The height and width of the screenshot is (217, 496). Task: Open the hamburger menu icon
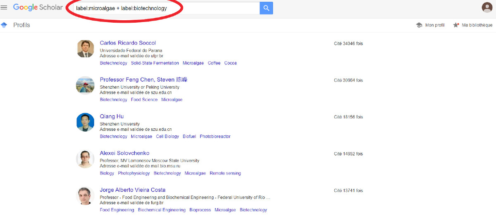pyautogui.click(x=4, y=7)
